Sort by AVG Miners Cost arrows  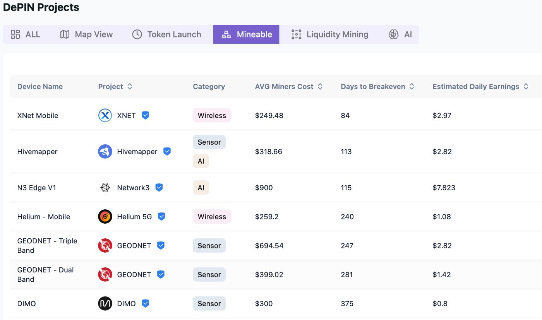[320, 87]
